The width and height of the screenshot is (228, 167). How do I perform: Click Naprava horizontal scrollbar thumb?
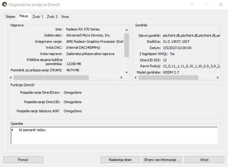(x=51, y=78)
